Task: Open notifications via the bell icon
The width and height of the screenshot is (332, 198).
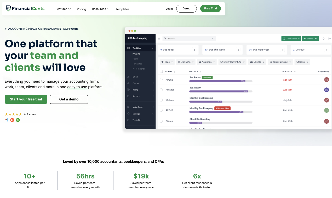Action: pos(323,38)
